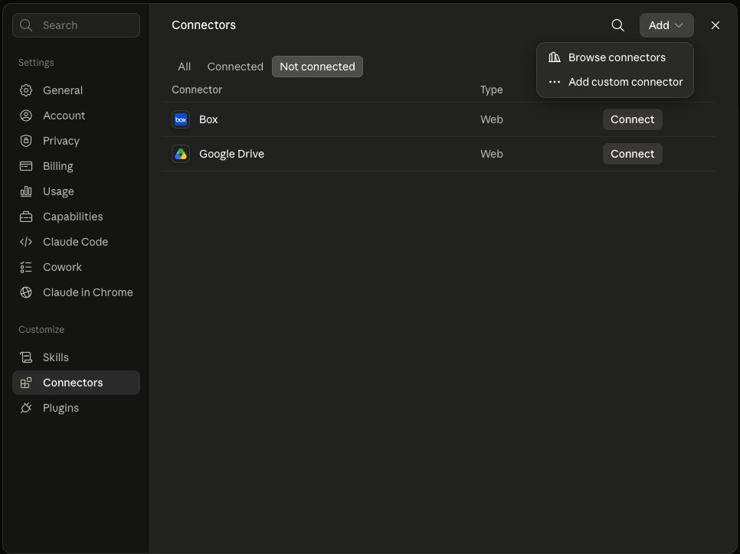
Task: Click the Skills scroll icon
Action: [26, 357]
